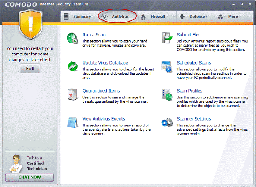Open the Run a Scan link
The image size is (256, 187).
click(94, 35)
